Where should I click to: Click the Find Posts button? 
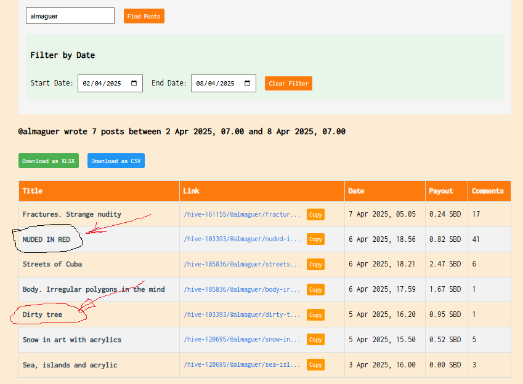tap(144, 16)
